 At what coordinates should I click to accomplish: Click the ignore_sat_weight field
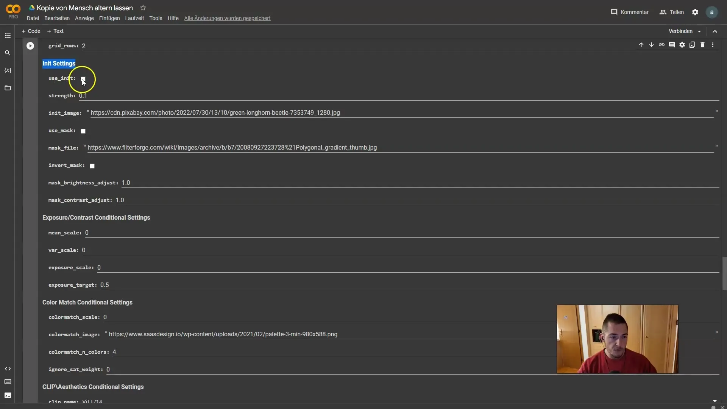click(413, 370)
